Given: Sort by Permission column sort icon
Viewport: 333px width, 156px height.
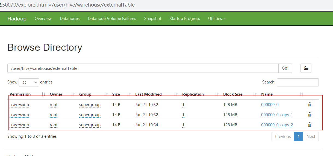Looking at the screenshot, I should click(43, 94).
